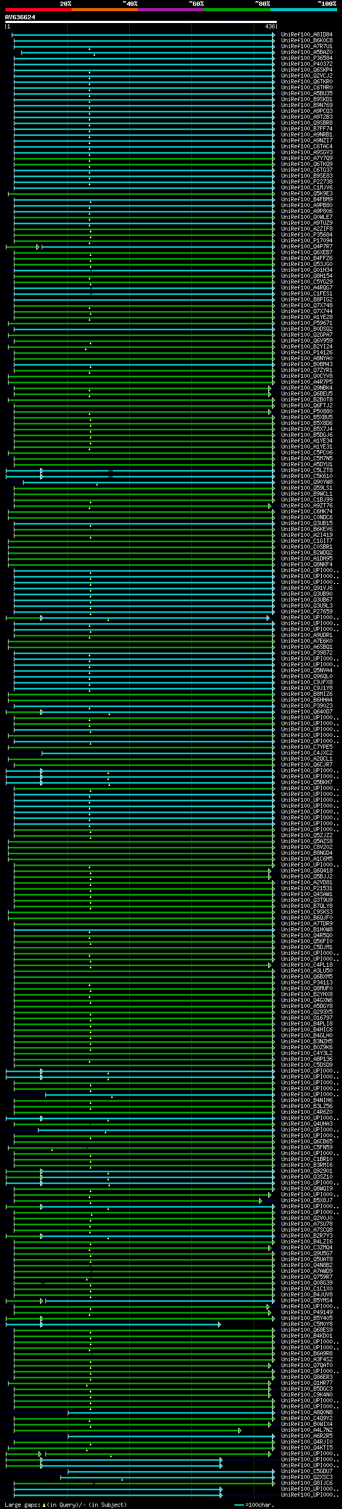The width and height of the screenshot is (342, 1509).
Task: Select the UniRef100_Q6XEB7 entry
Action: (307, 253)
